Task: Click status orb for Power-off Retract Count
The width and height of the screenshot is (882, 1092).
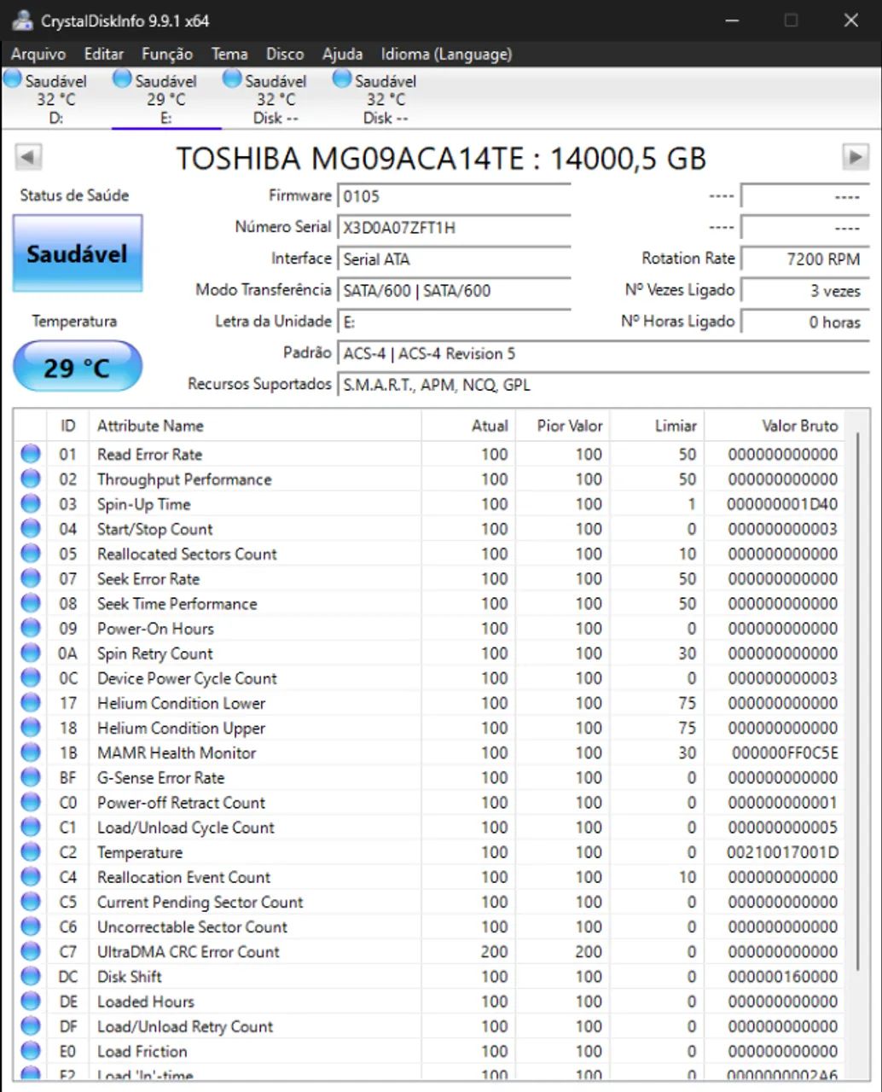Action: coord(31,802)
